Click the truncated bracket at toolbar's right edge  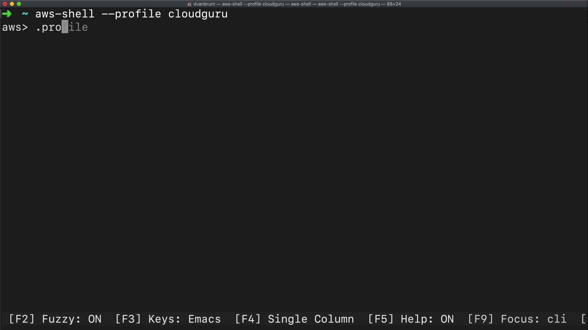pyautogui.click(x=583, y=319)
